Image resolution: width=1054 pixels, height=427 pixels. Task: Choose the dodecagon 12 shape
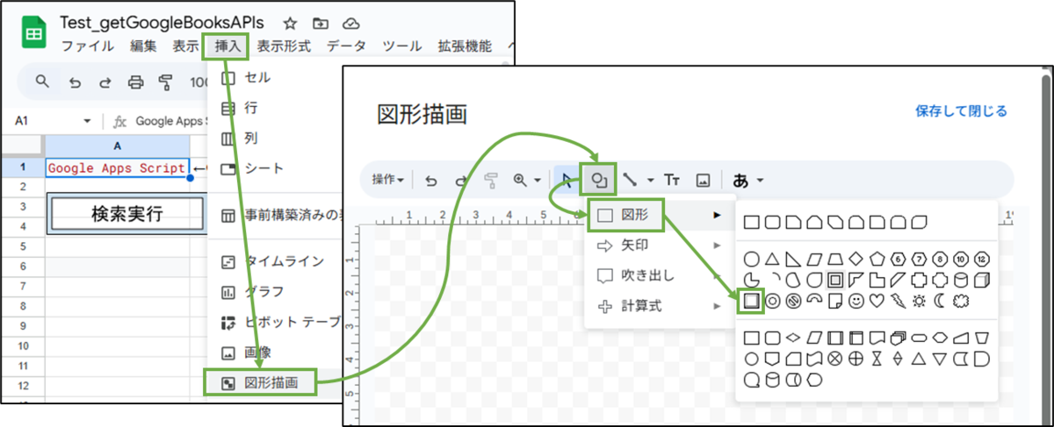tap(982, 259)
